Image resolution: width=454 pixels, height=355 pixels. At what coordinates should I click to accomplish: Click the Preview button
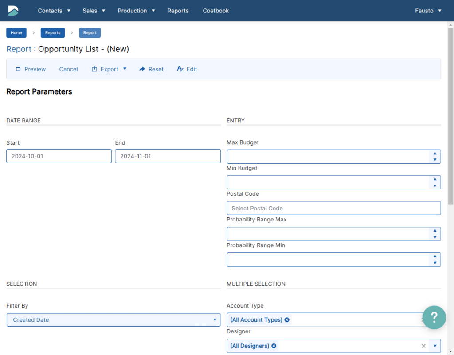31,69
